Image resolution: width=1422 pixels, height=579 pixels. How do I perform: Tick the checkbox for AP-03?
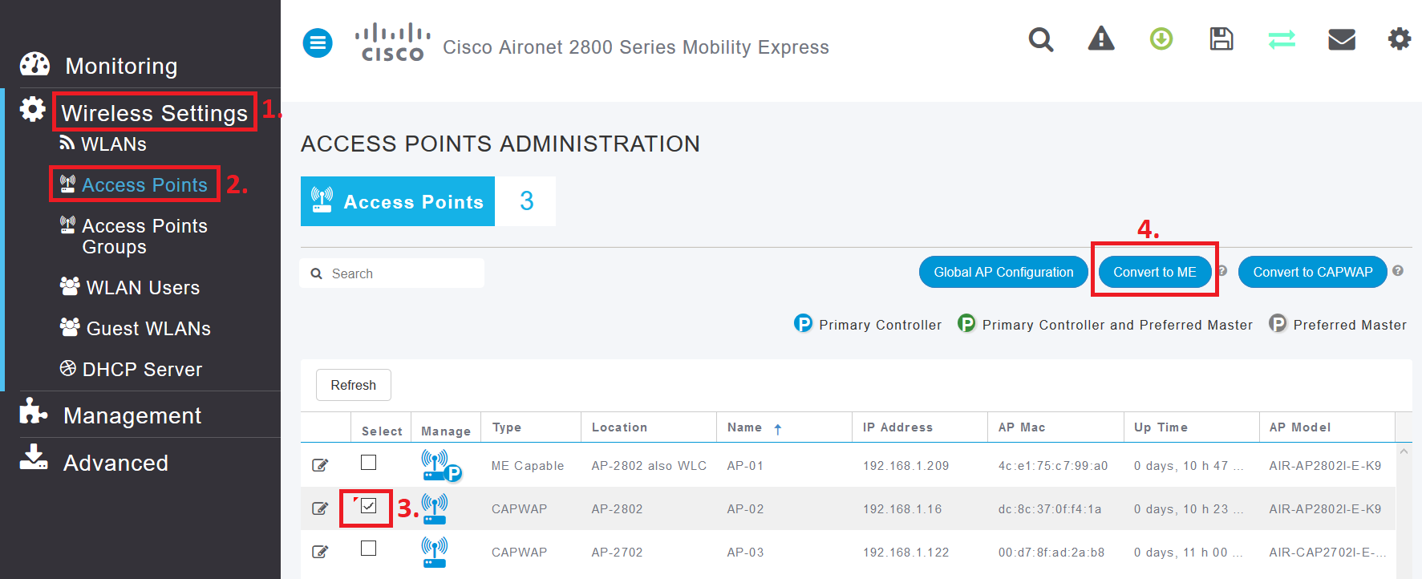point(368,549)
